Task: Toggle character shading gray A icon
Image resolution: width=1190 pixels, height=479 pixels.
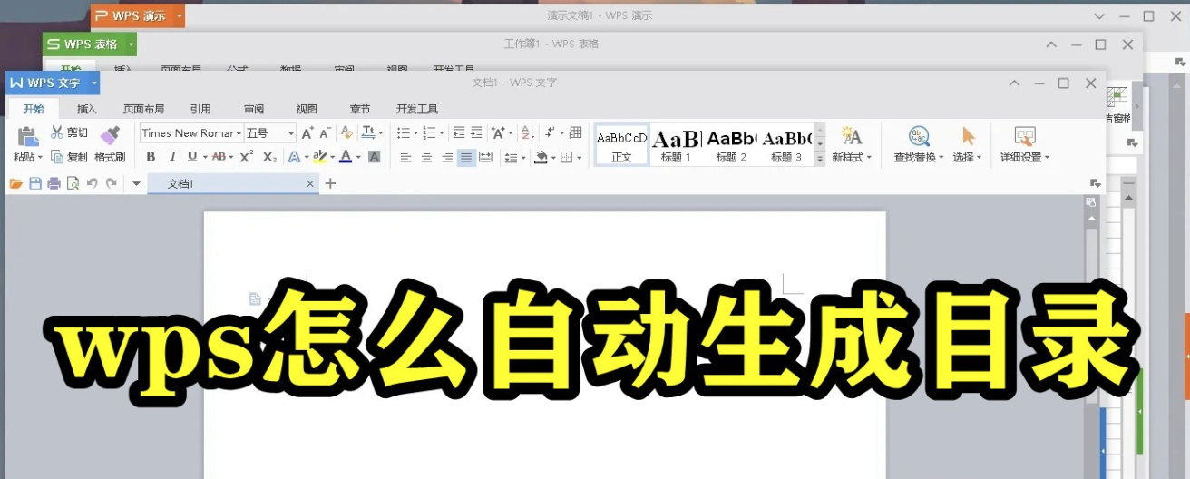Action: tap(374, 157)
